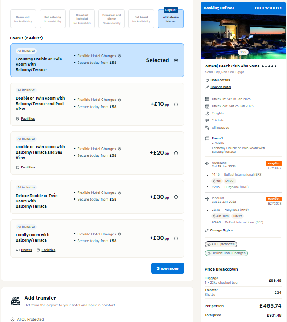This screenshot has width=287, height=322.
Task: Click the Outbound flight plane icon
Action: click(207, 163)
